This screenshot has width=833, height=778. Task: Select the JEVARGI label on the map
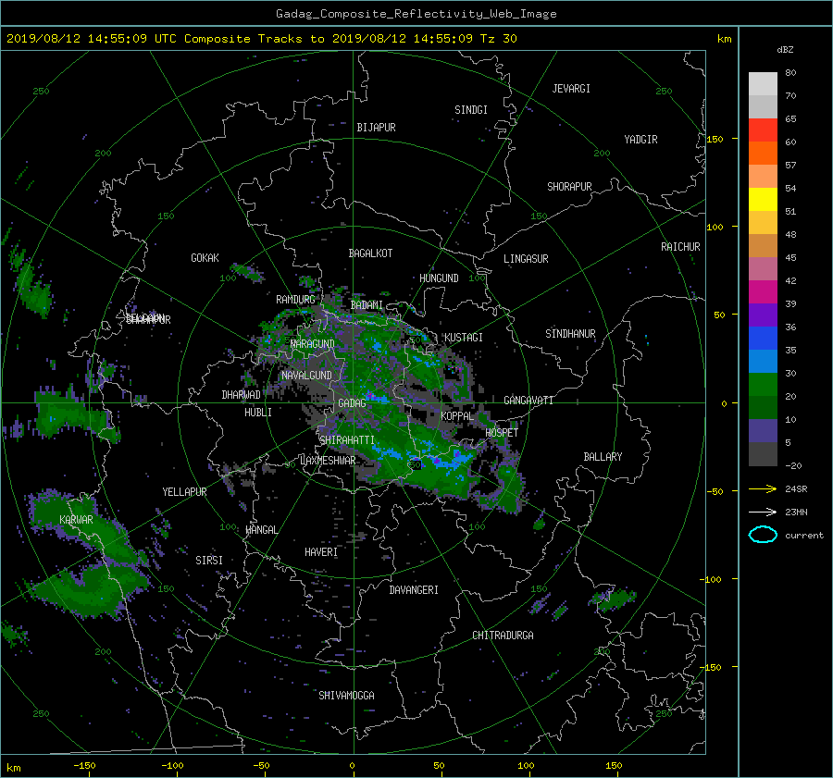[571, 89]
